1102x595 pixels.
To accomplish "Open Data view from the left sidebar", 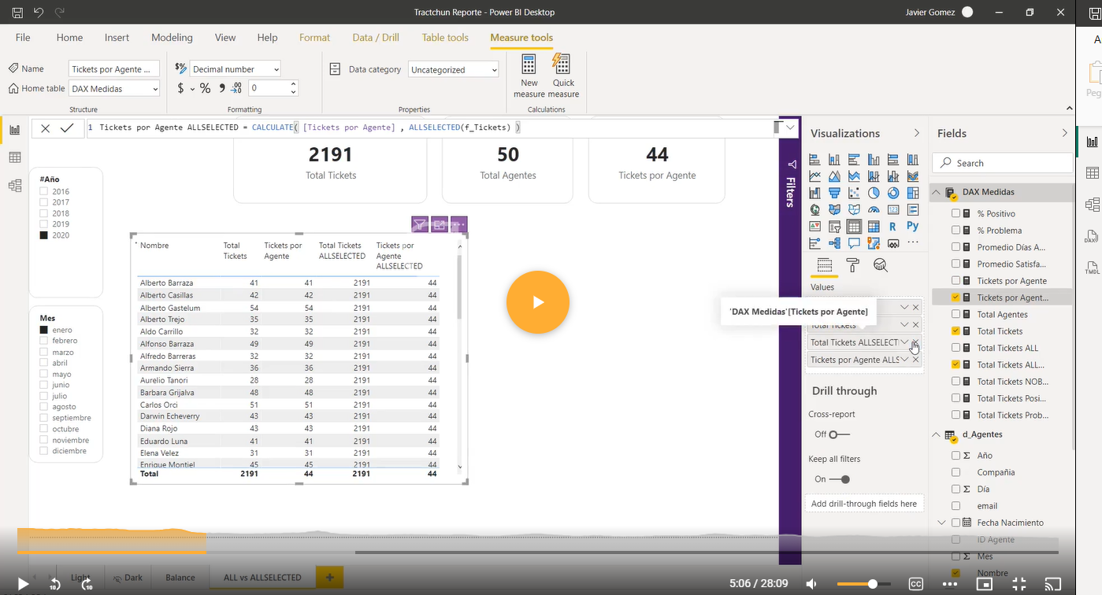I will pos(14,157).
